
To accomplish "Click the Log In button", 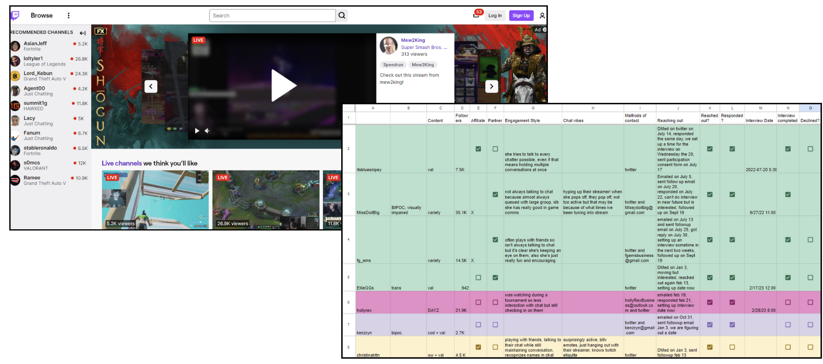I will (x=495, y=16).
